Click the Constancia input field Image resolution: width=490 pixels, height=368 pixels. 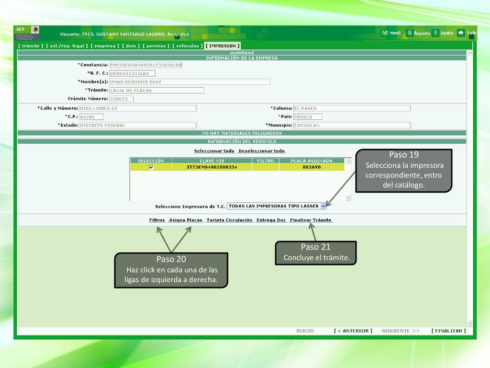click(145, 65)
